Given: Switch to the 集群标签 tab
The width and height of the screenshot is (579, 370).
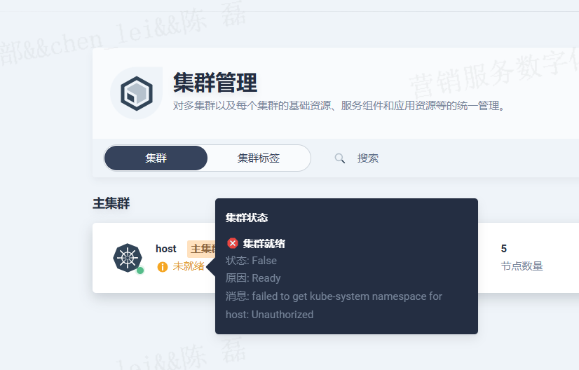Looking at the screenshot, I should (259, 158).
